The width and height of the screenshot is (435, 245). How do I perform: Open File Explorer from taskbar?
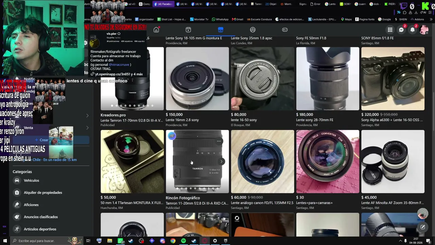click(109, 241)
